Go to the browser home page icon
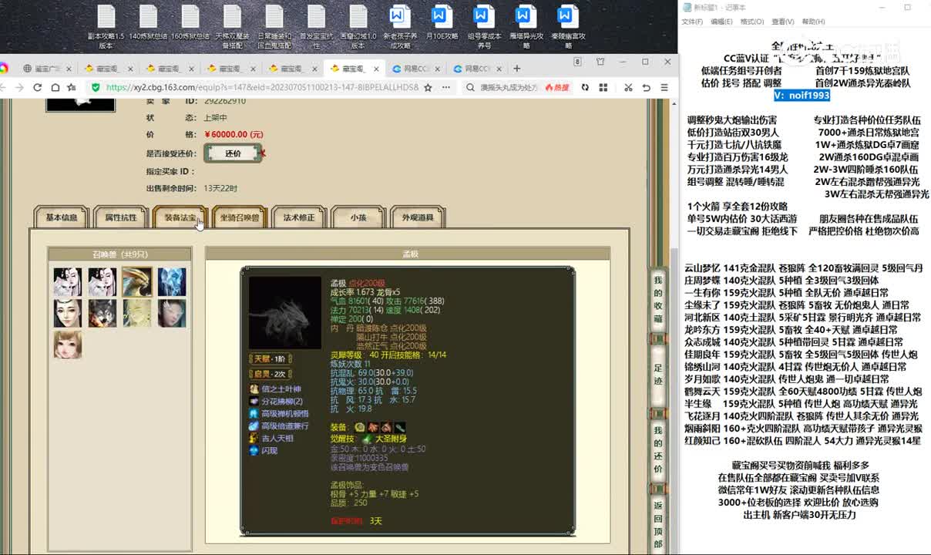The width and height of the screenshot is (931, 555). 55,87
